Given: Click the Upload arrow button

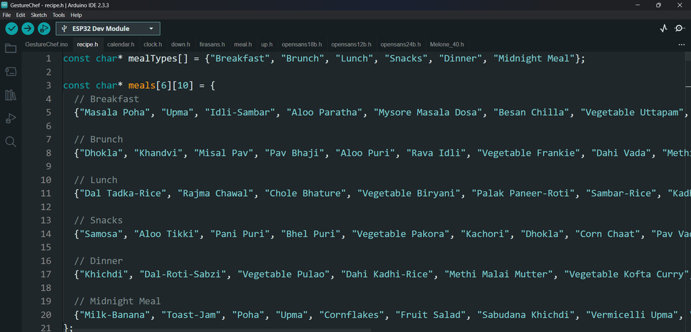Looking at the screenshot, I should [28, 28].
